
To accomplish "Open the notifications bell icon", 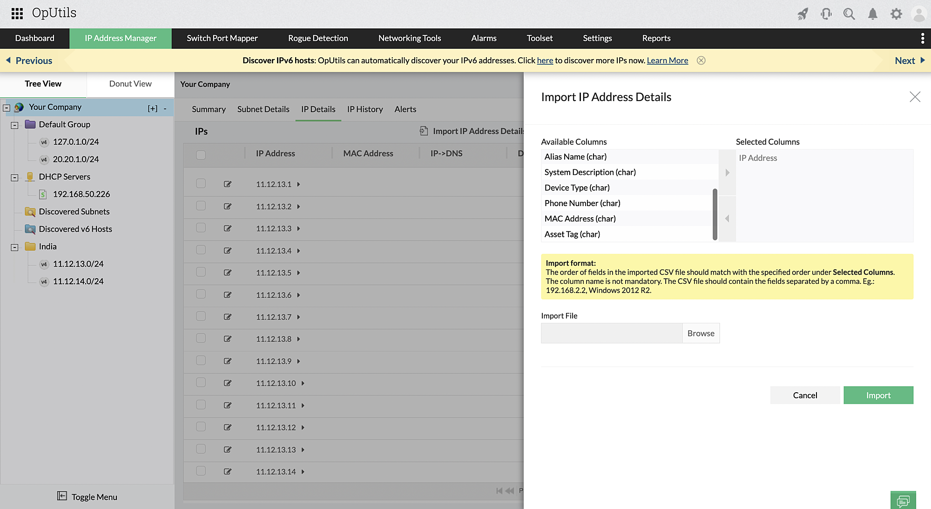I will click(873, 14).
